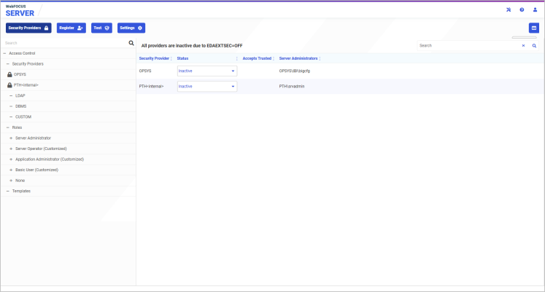Screen dimensions: 545x292
Task: Click the grid Search input field
Action: point(469,46)
